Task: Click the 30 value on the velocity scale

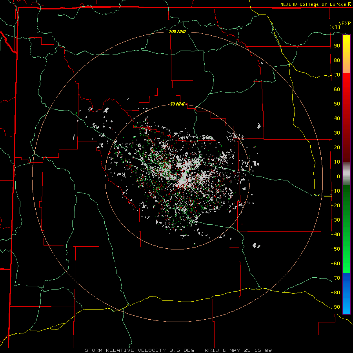Action: tap(337, 133)
